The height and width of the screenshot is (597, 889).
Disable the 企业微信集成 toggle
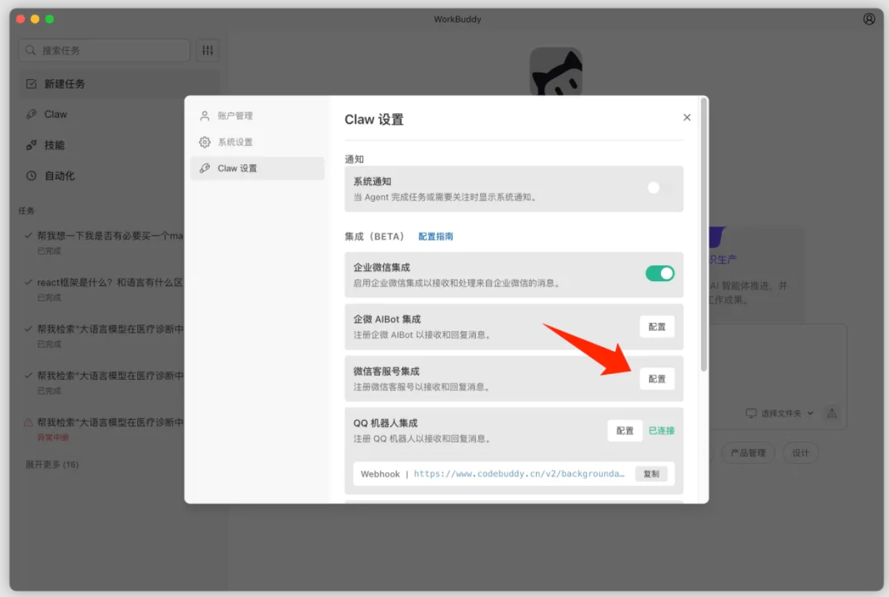point(659,274)
